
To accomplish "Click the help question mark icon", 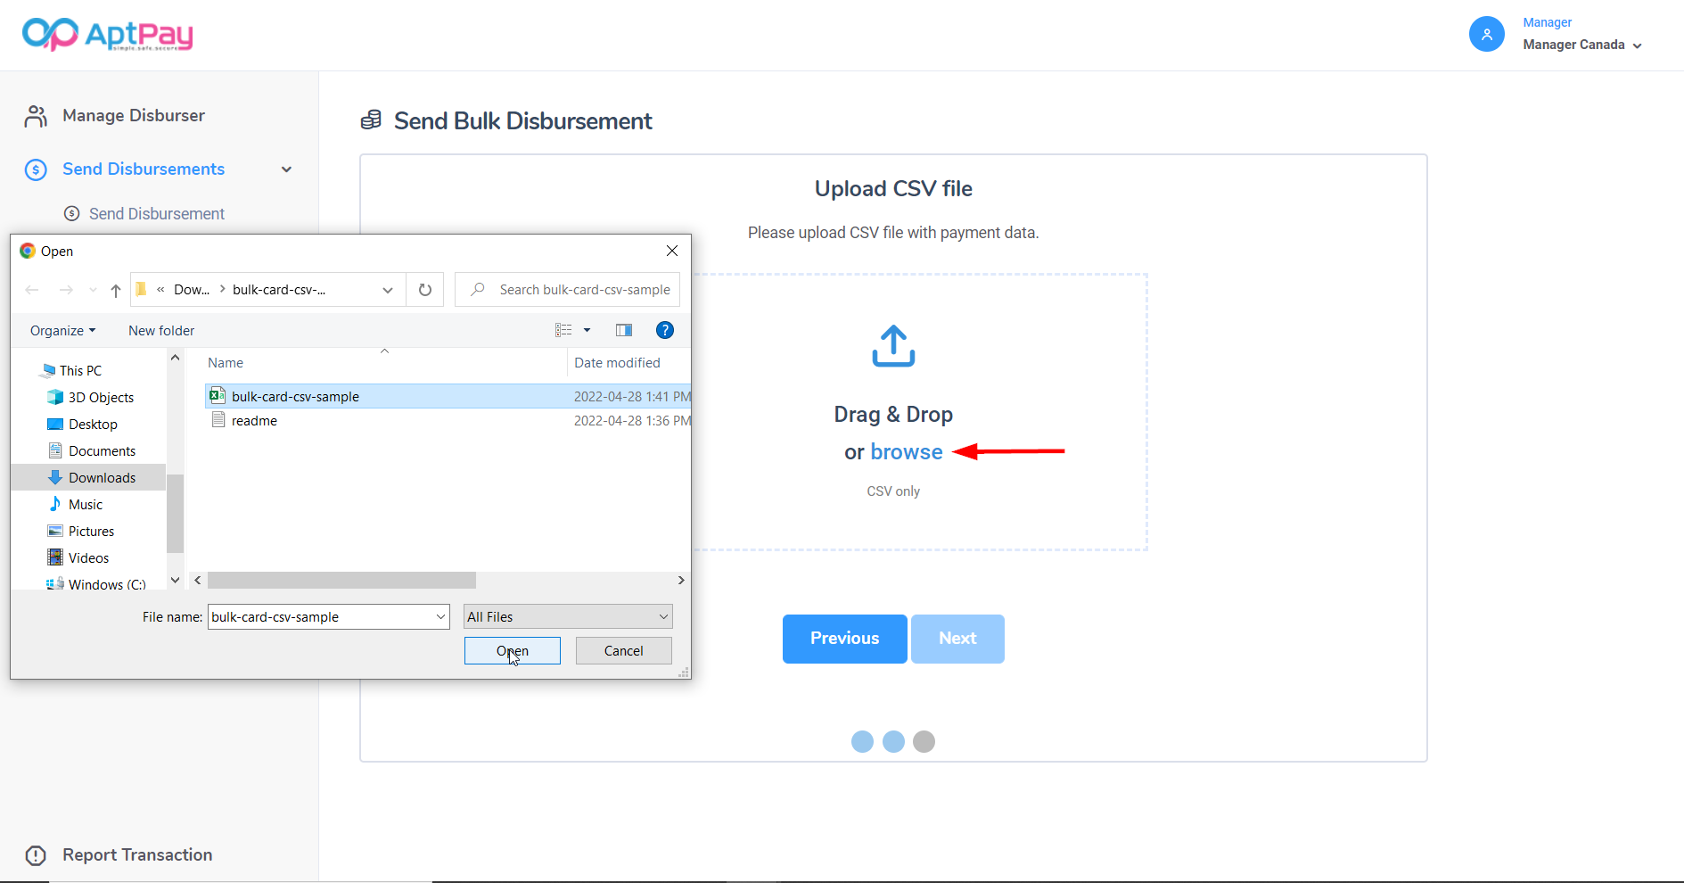I will (x=664, y=330).
